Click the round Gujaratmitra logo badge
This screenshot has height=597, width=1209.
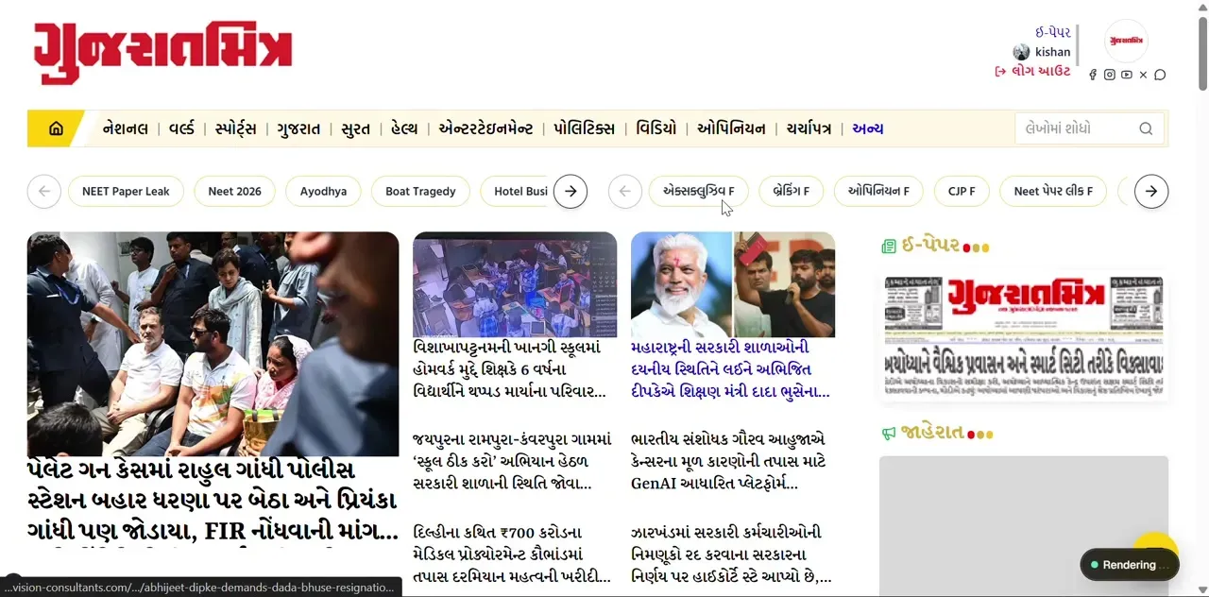pyautogui.click(x=1126, y=41)
